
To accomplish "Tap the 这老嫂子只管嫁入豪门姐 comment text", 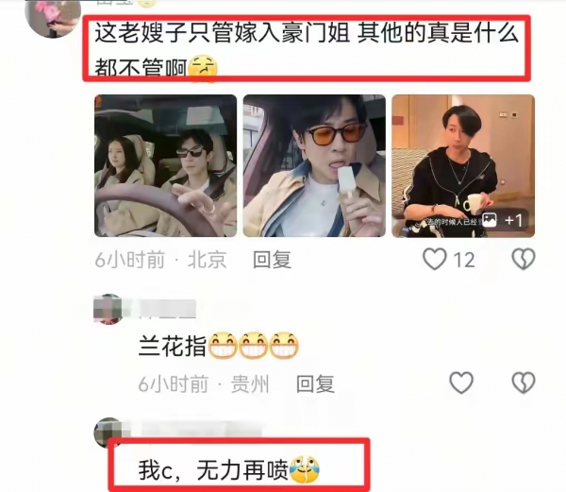I will (x=307, y=49).
